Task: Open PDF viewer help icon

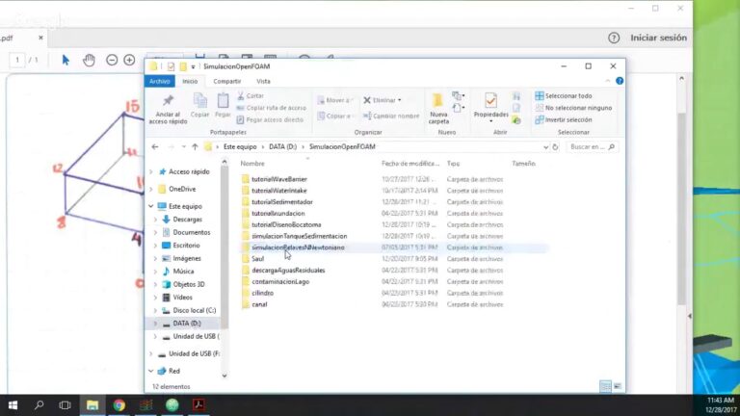Action: [x=614, y=38]
